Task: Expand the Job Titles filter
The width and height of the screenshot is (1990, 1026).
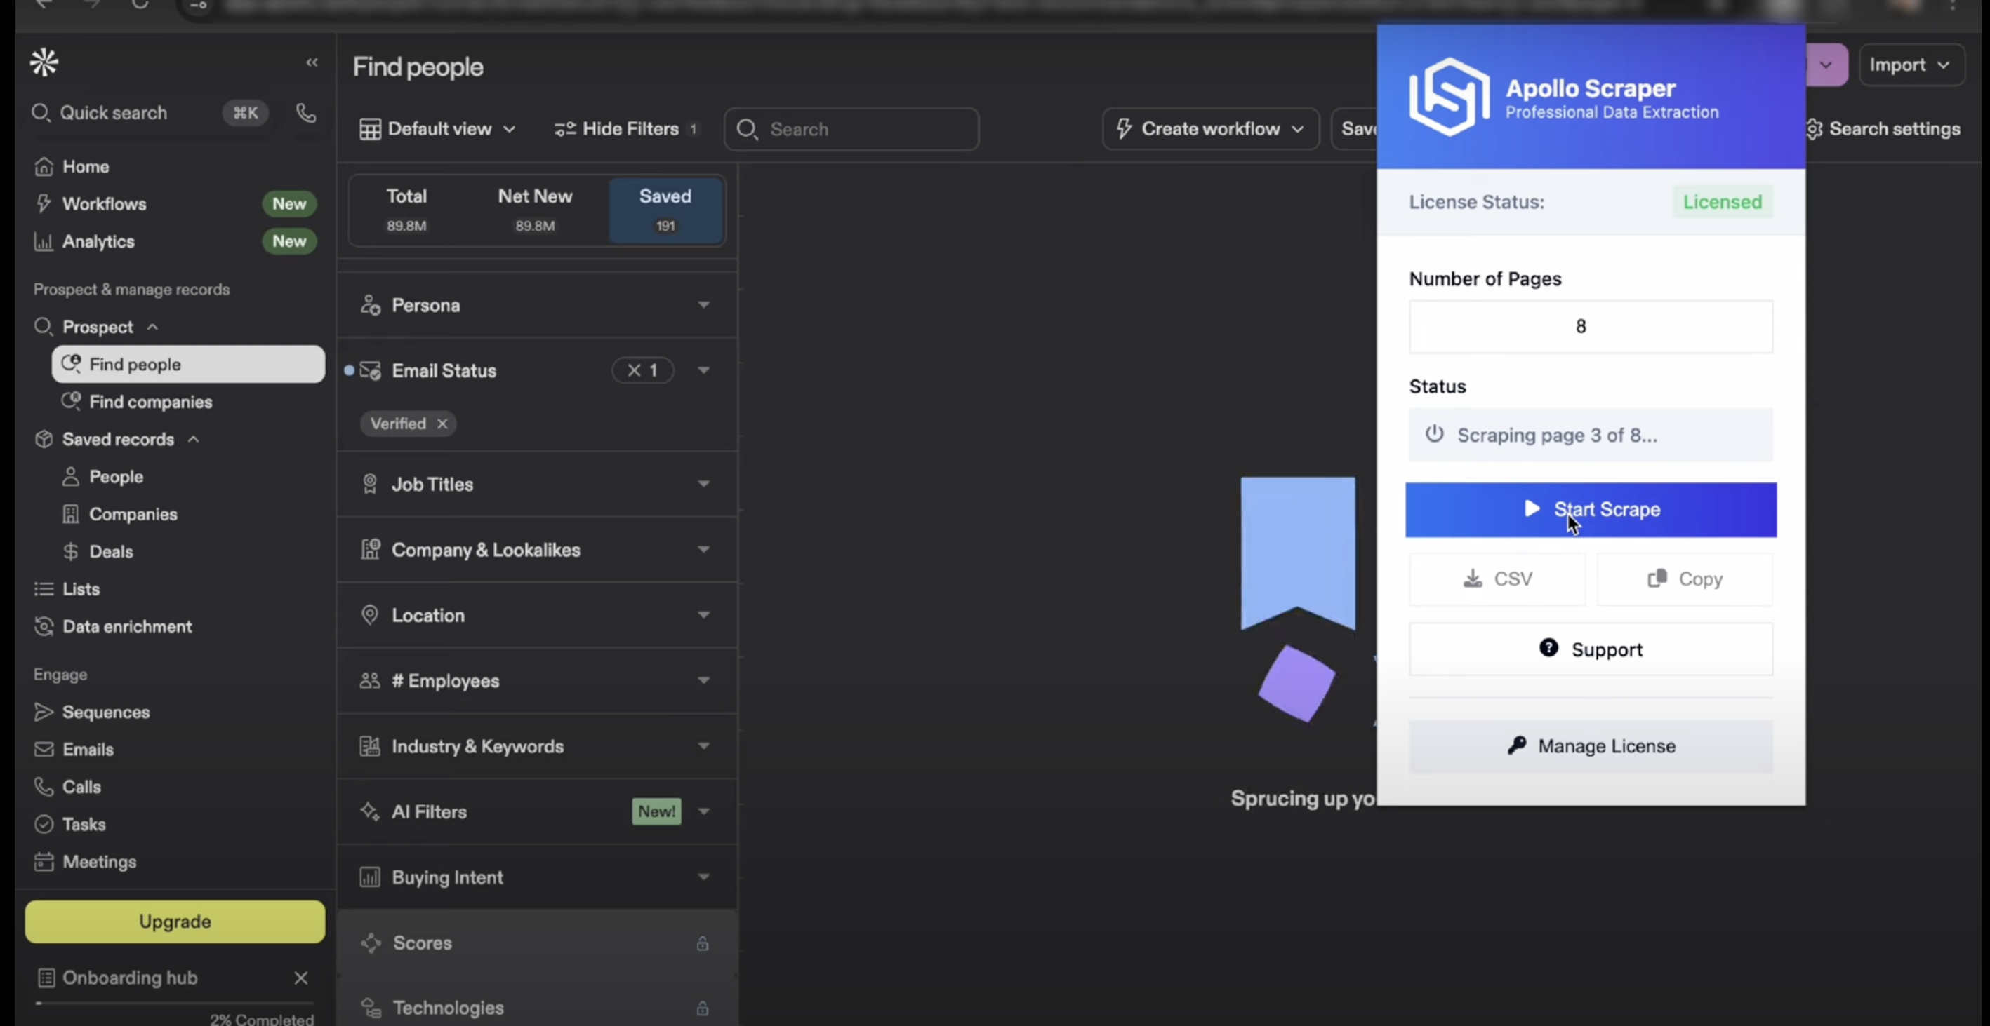Action: 536,484
